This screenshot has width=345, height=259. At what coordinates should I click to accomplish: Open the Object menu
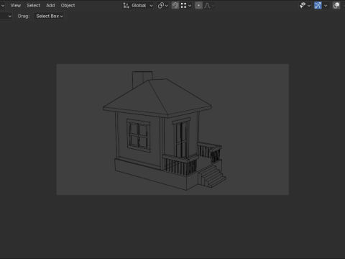click(x=68, y=5)
